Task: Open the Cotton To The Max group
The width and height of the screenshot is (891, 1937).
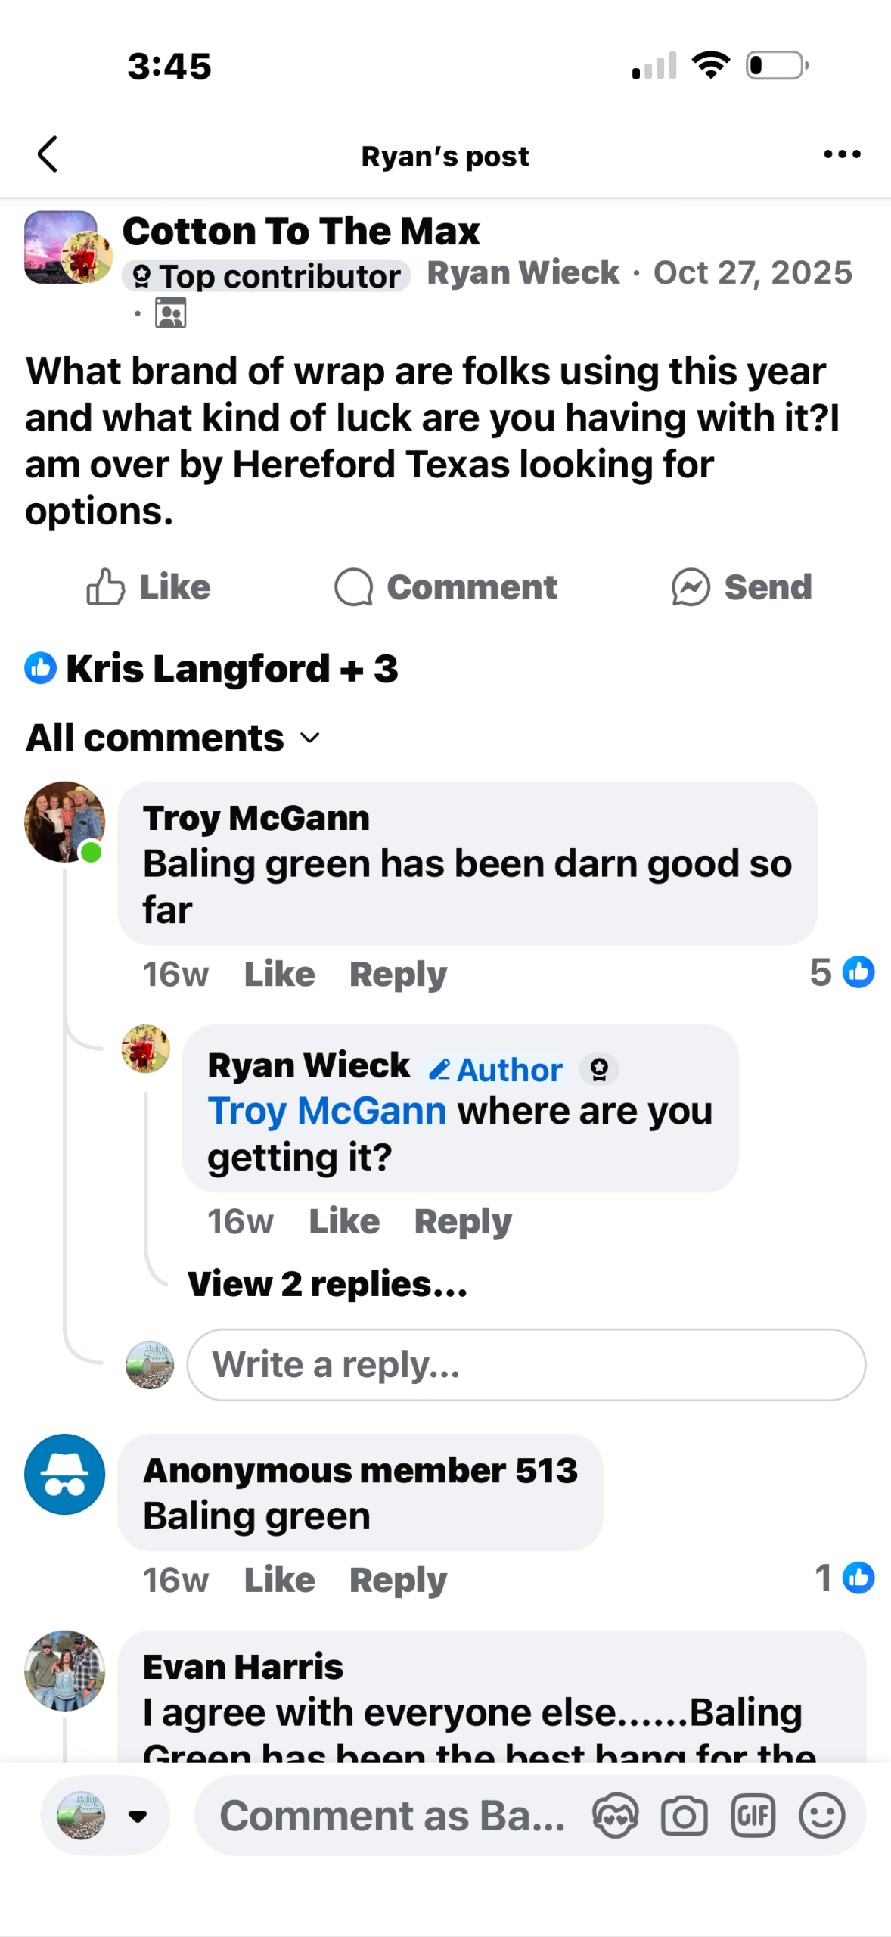Action: pos(301,231)
